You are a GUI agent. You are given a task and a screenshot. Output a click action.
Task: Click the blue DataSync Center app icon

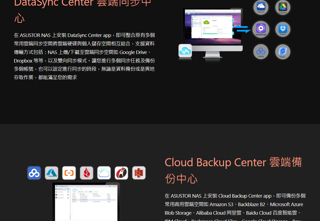click(185, 50)
